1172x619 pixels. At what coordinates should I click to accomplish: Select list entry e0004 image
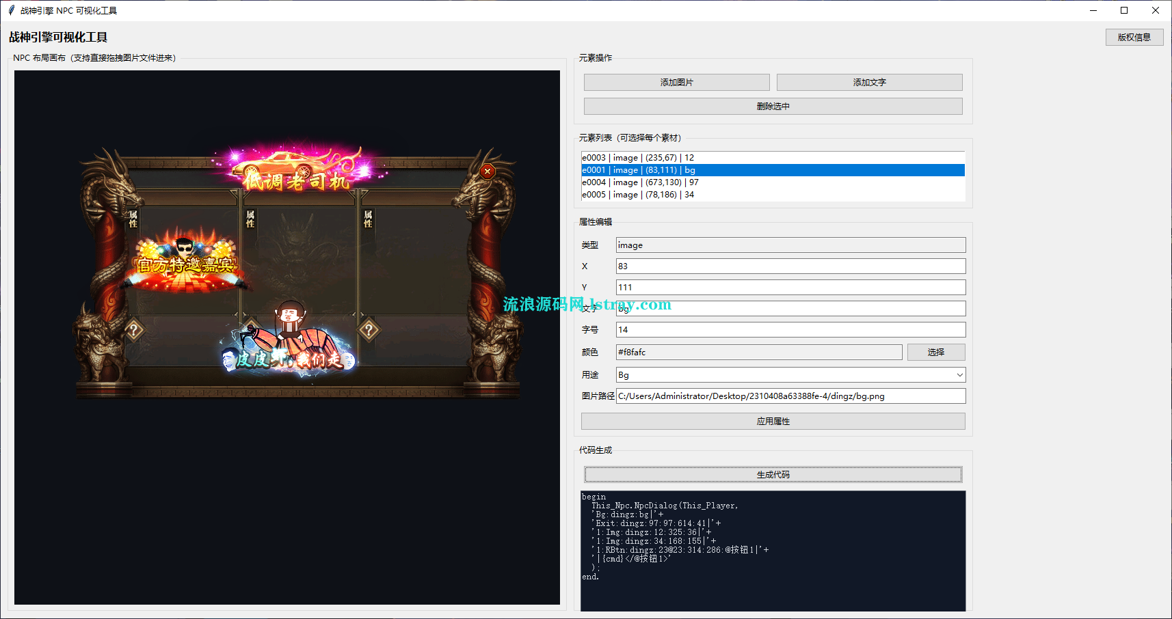pyautogui.click(x=639, y=182)
